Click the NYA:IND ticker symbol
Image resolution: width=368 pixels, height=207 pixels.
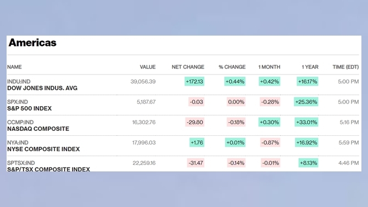point(18,142)
